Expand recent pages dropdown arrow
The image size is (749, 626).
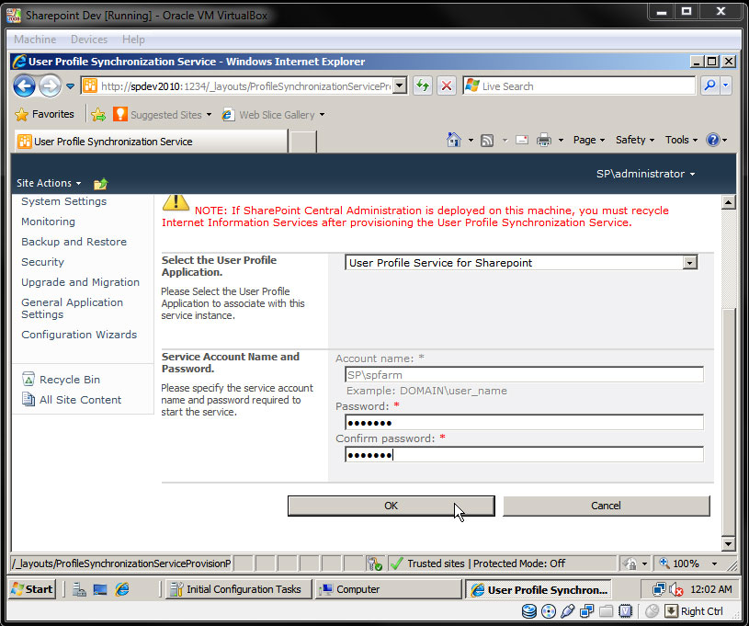70,86
